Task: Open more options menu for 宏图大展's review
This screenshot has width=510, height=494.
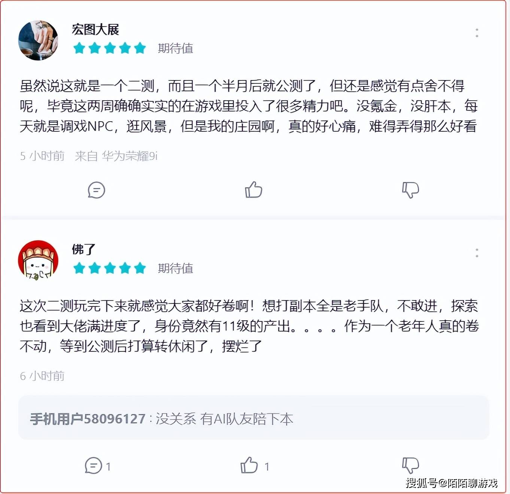Action: (477, 33)
